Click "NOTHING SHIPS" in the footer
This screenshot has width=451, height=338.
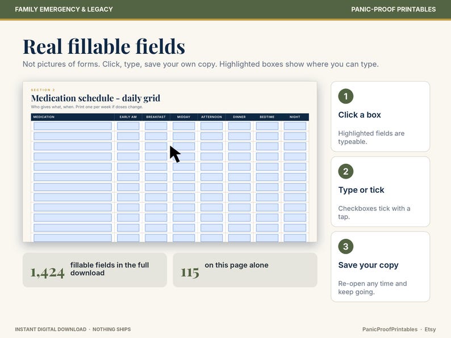[111, 329]
